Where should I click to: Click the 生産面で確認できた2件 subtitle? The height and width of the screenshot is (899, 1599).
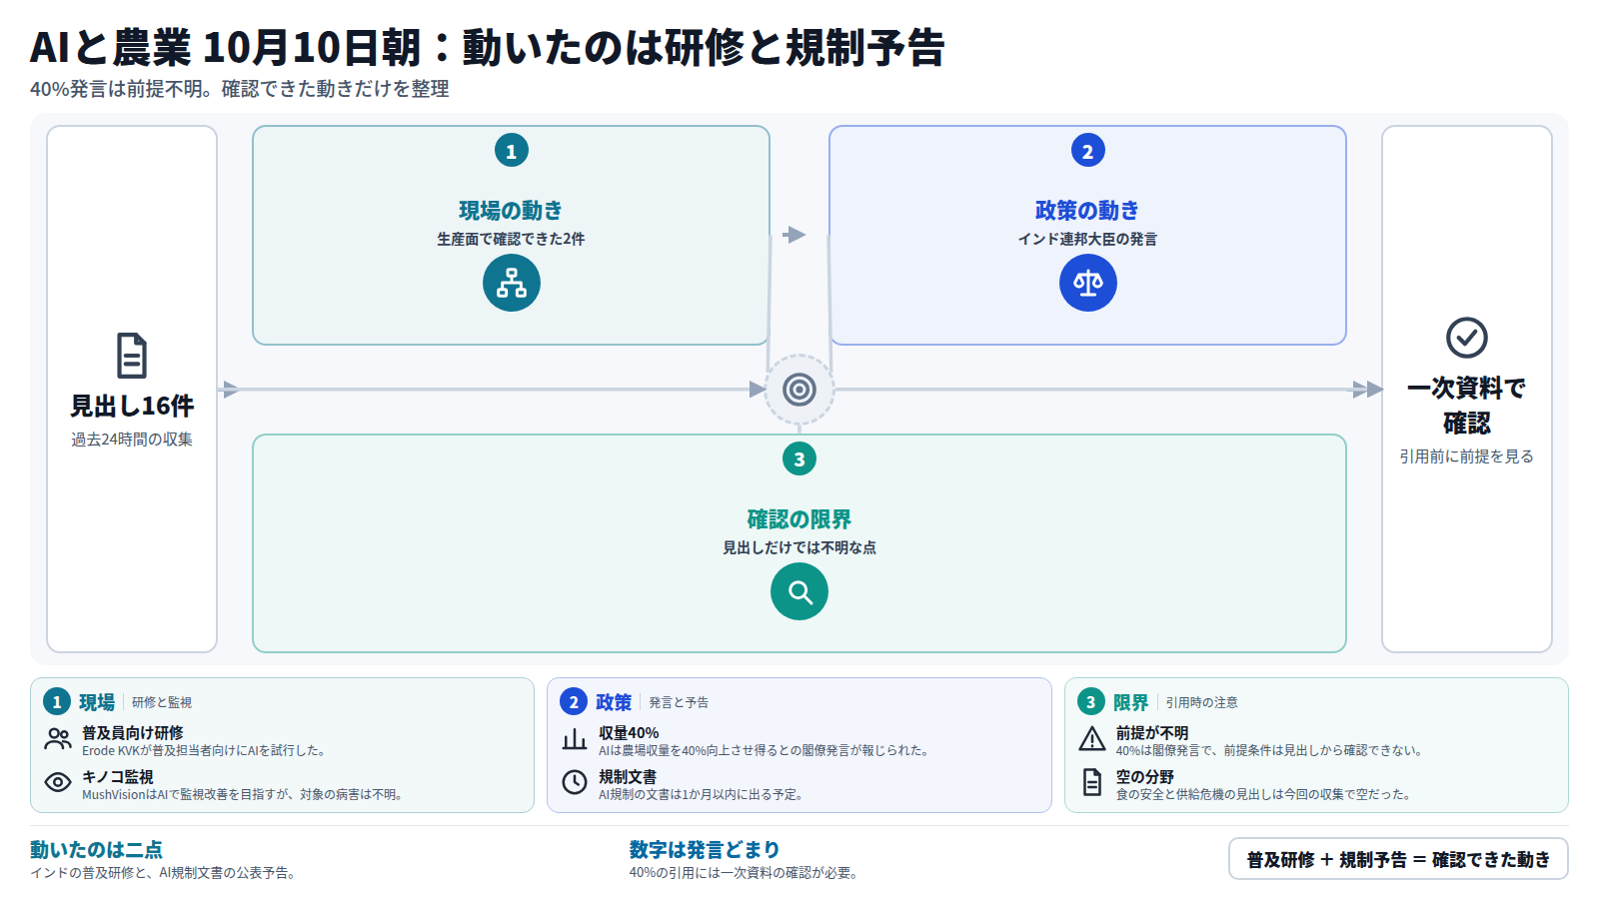coord(511,239)
